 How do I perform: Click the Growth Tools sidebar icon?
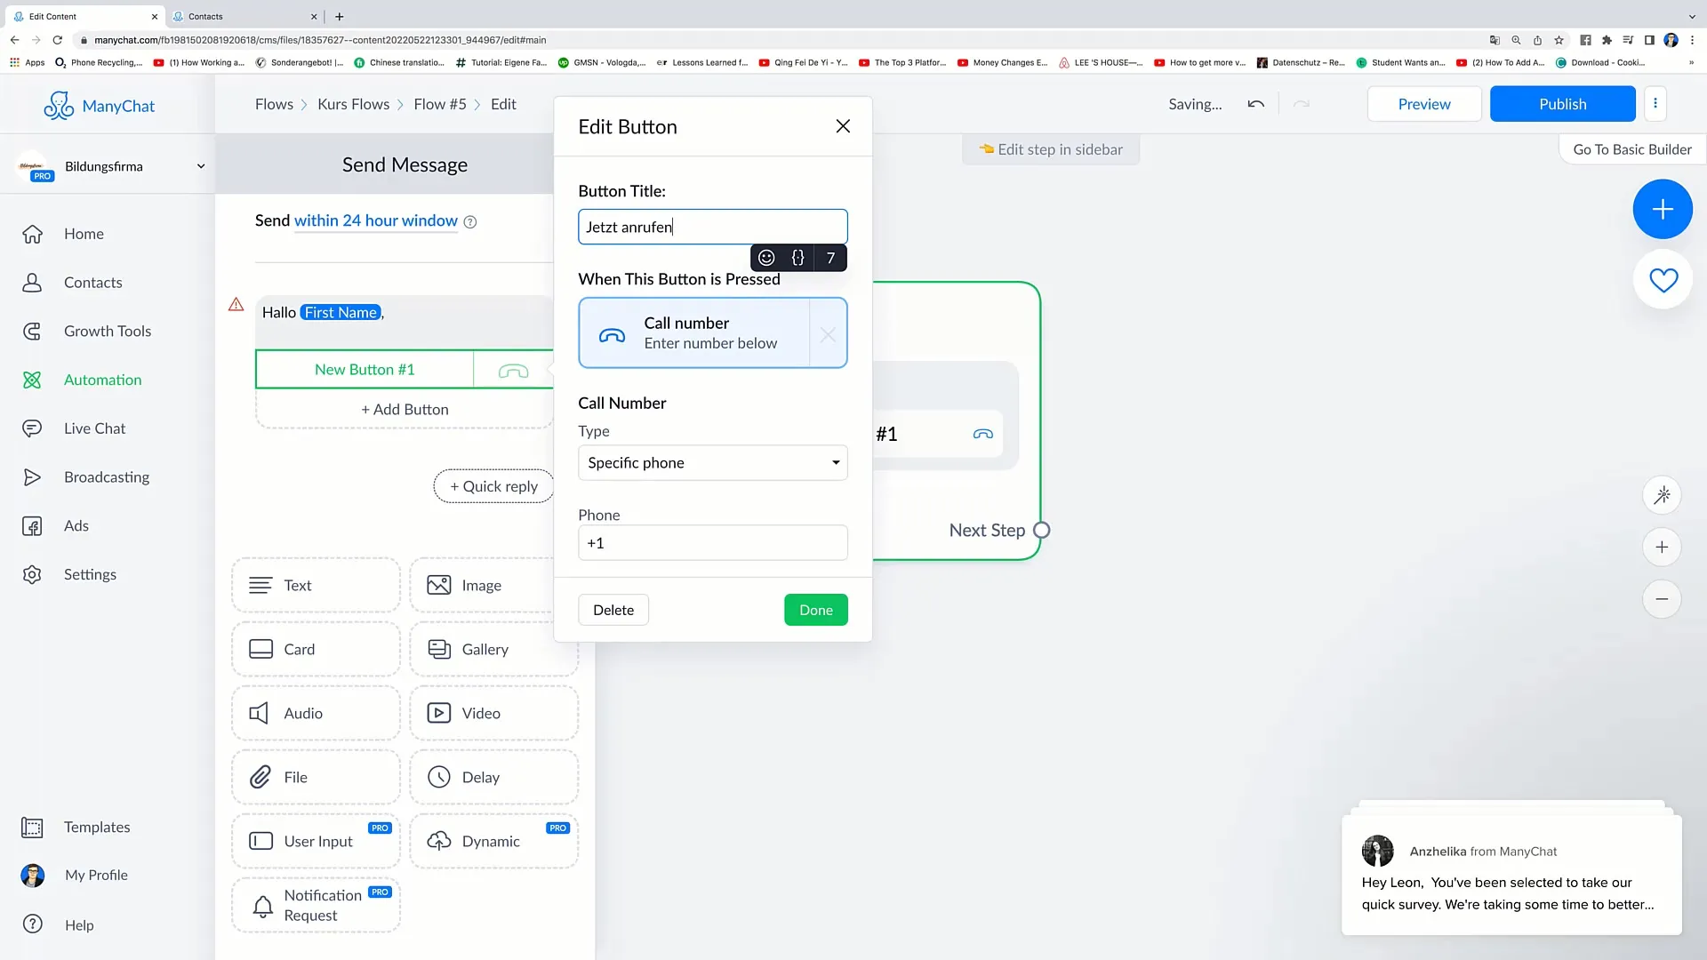(x=33, y=331)
